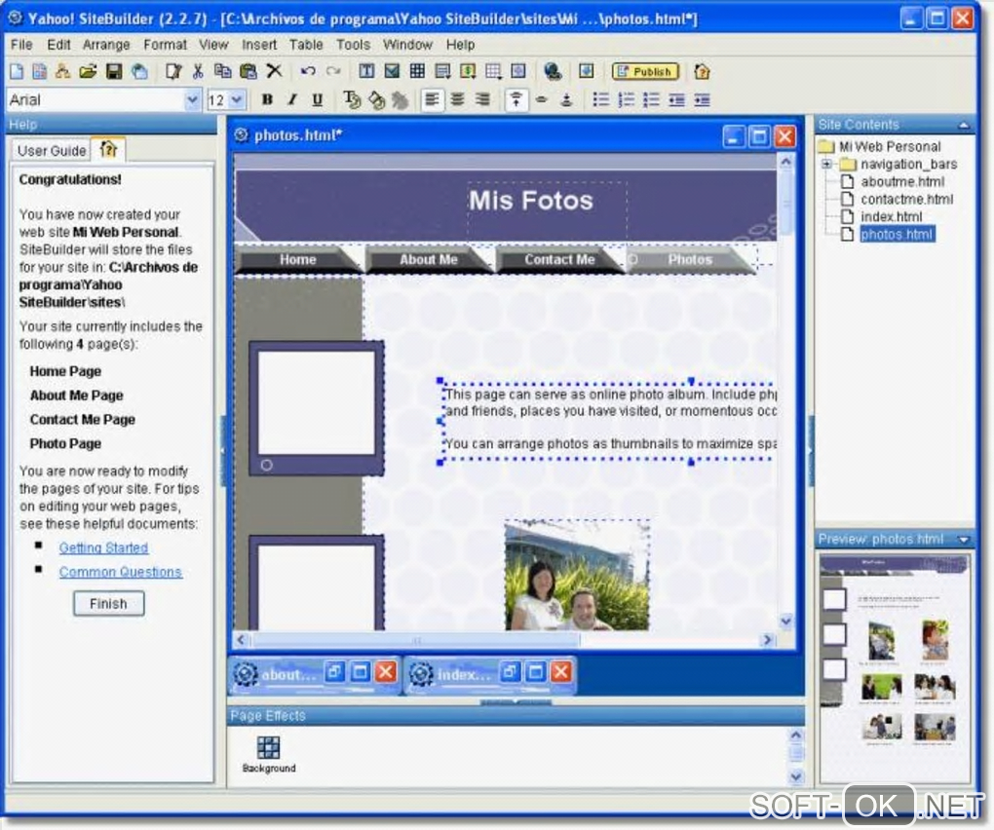Collapse the Site Contents panel

coord(964,125)
